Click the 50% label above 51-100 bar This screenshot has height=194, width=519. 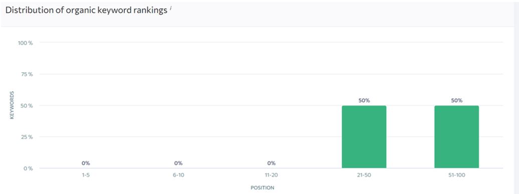tap(456, 100)
